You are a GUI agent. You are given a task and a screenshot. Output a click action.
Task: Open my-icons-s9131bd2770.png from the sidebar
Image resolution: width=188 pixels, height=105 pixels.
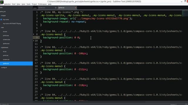(x=12, y=24)
